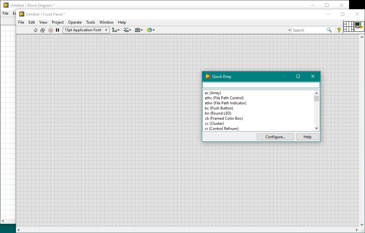This screenshot has width=365, height=233.
Task: Click the Abort Execution stop button
Action: 51,30
